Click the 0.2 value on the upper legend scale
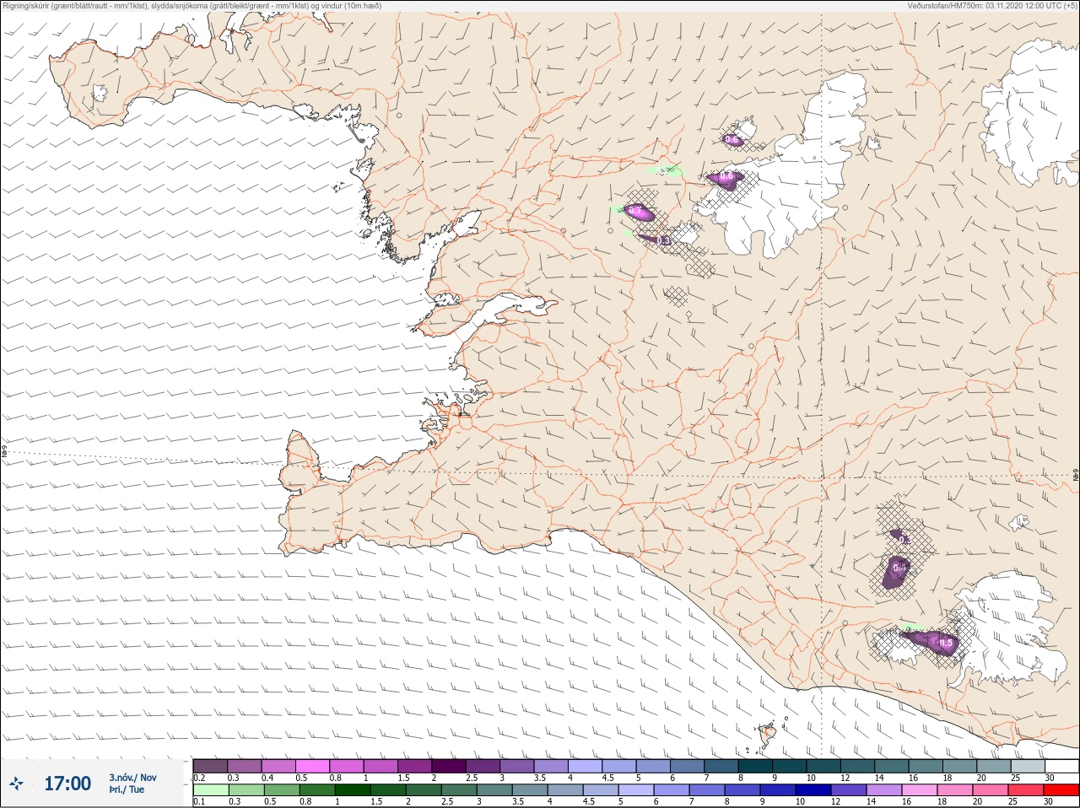The width and height of the screenshot is (1080, 808). (199, 778)
